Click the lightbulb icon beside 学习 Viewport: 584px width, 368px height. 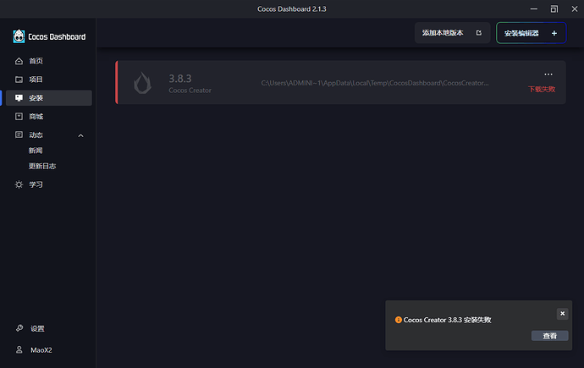pyautogui.click(x=19, y=184)
